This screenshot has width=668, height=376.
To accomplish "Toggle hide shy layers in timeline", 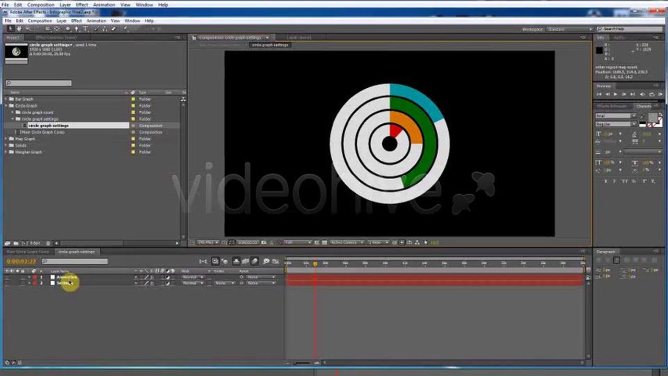I will [236, 261].
